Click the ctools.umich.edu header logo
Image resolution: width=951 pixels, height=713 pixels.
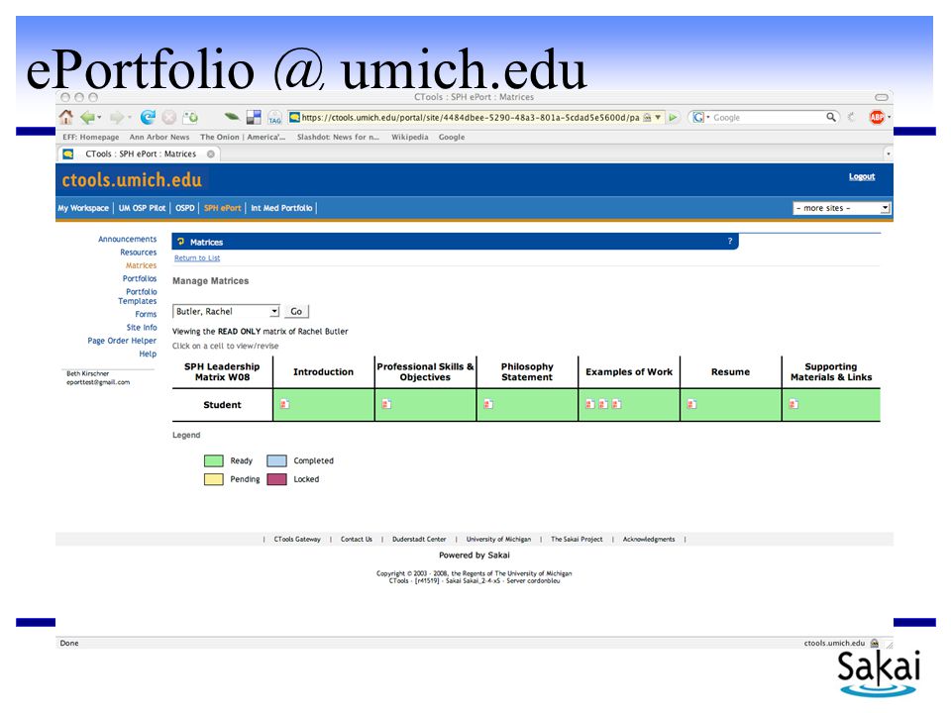(132, 180)
